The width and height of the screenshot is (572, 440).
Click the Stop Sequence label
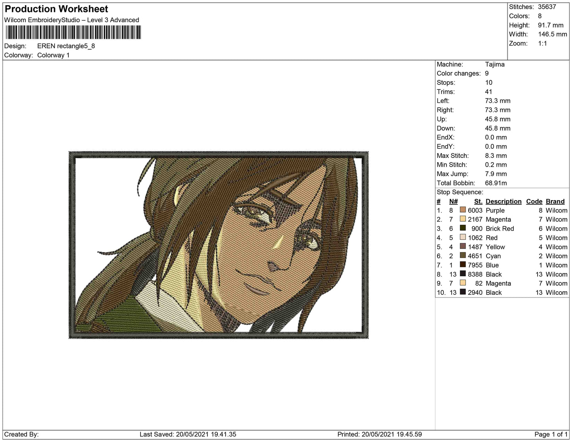[460, 192]
